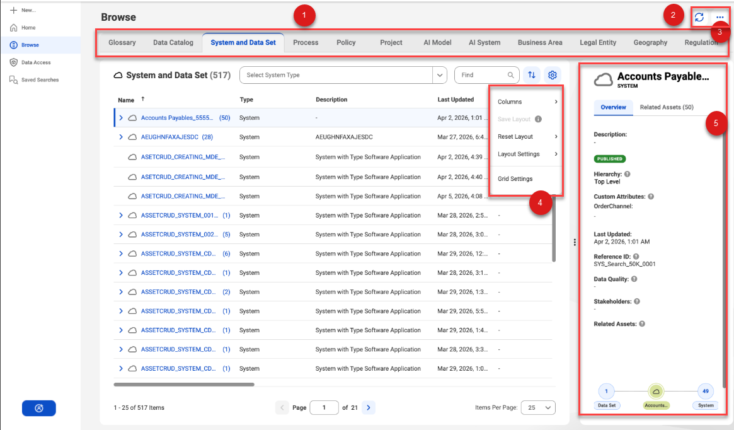Click the previous page arrow

[282, 407]
